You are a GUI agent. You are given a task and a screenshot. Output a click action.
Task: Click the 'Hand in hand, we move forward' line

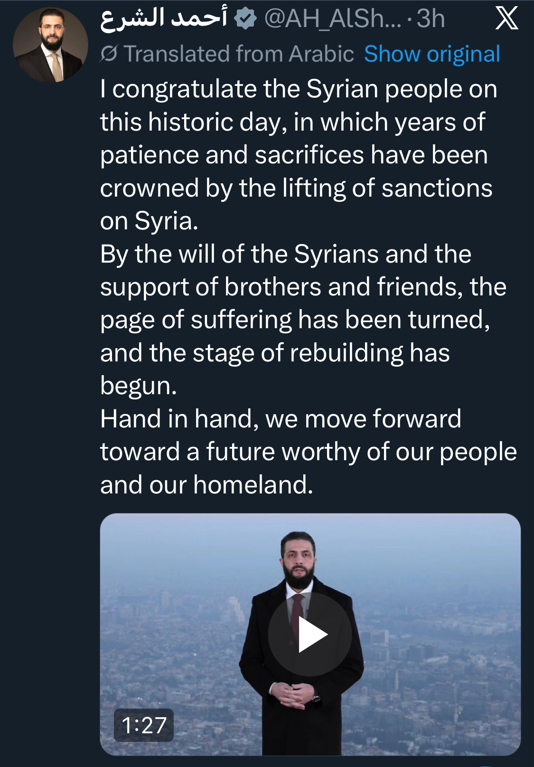(x=281, y=419)
